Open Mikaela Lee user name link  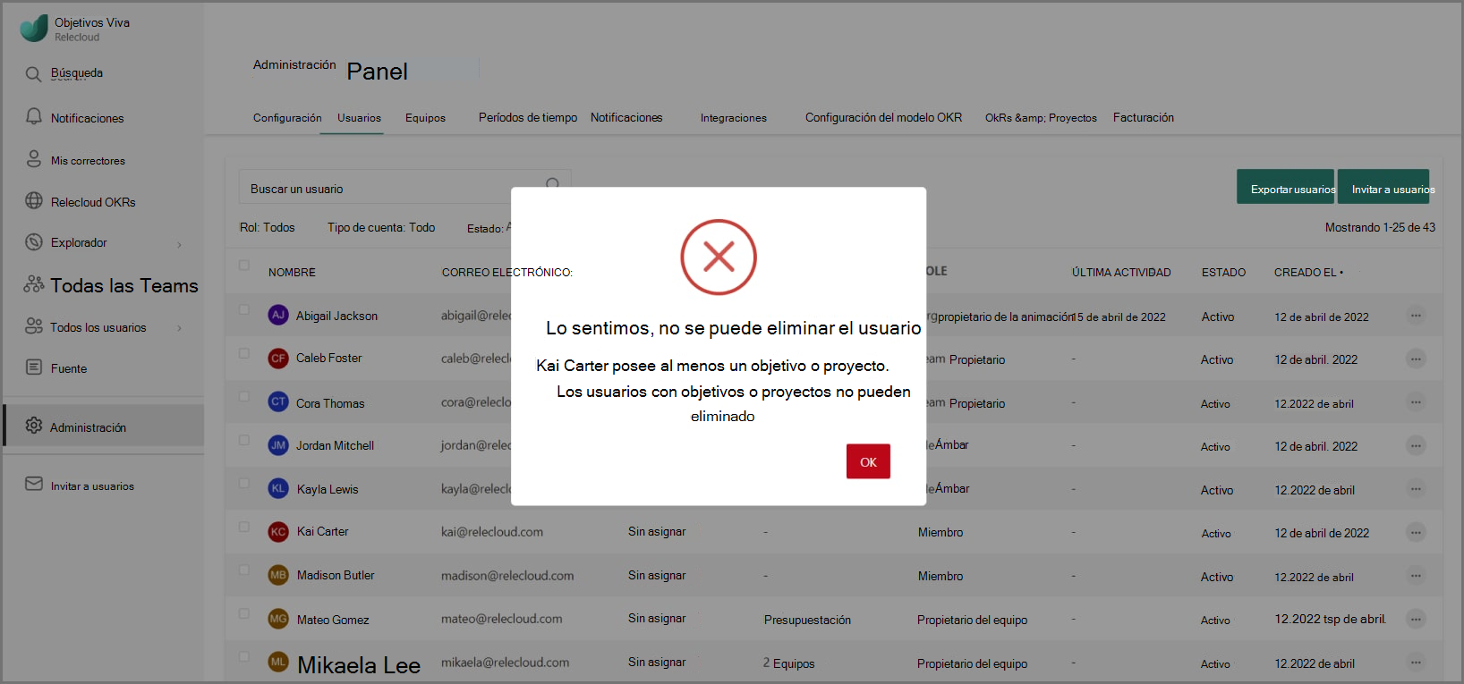coord(359,664)
